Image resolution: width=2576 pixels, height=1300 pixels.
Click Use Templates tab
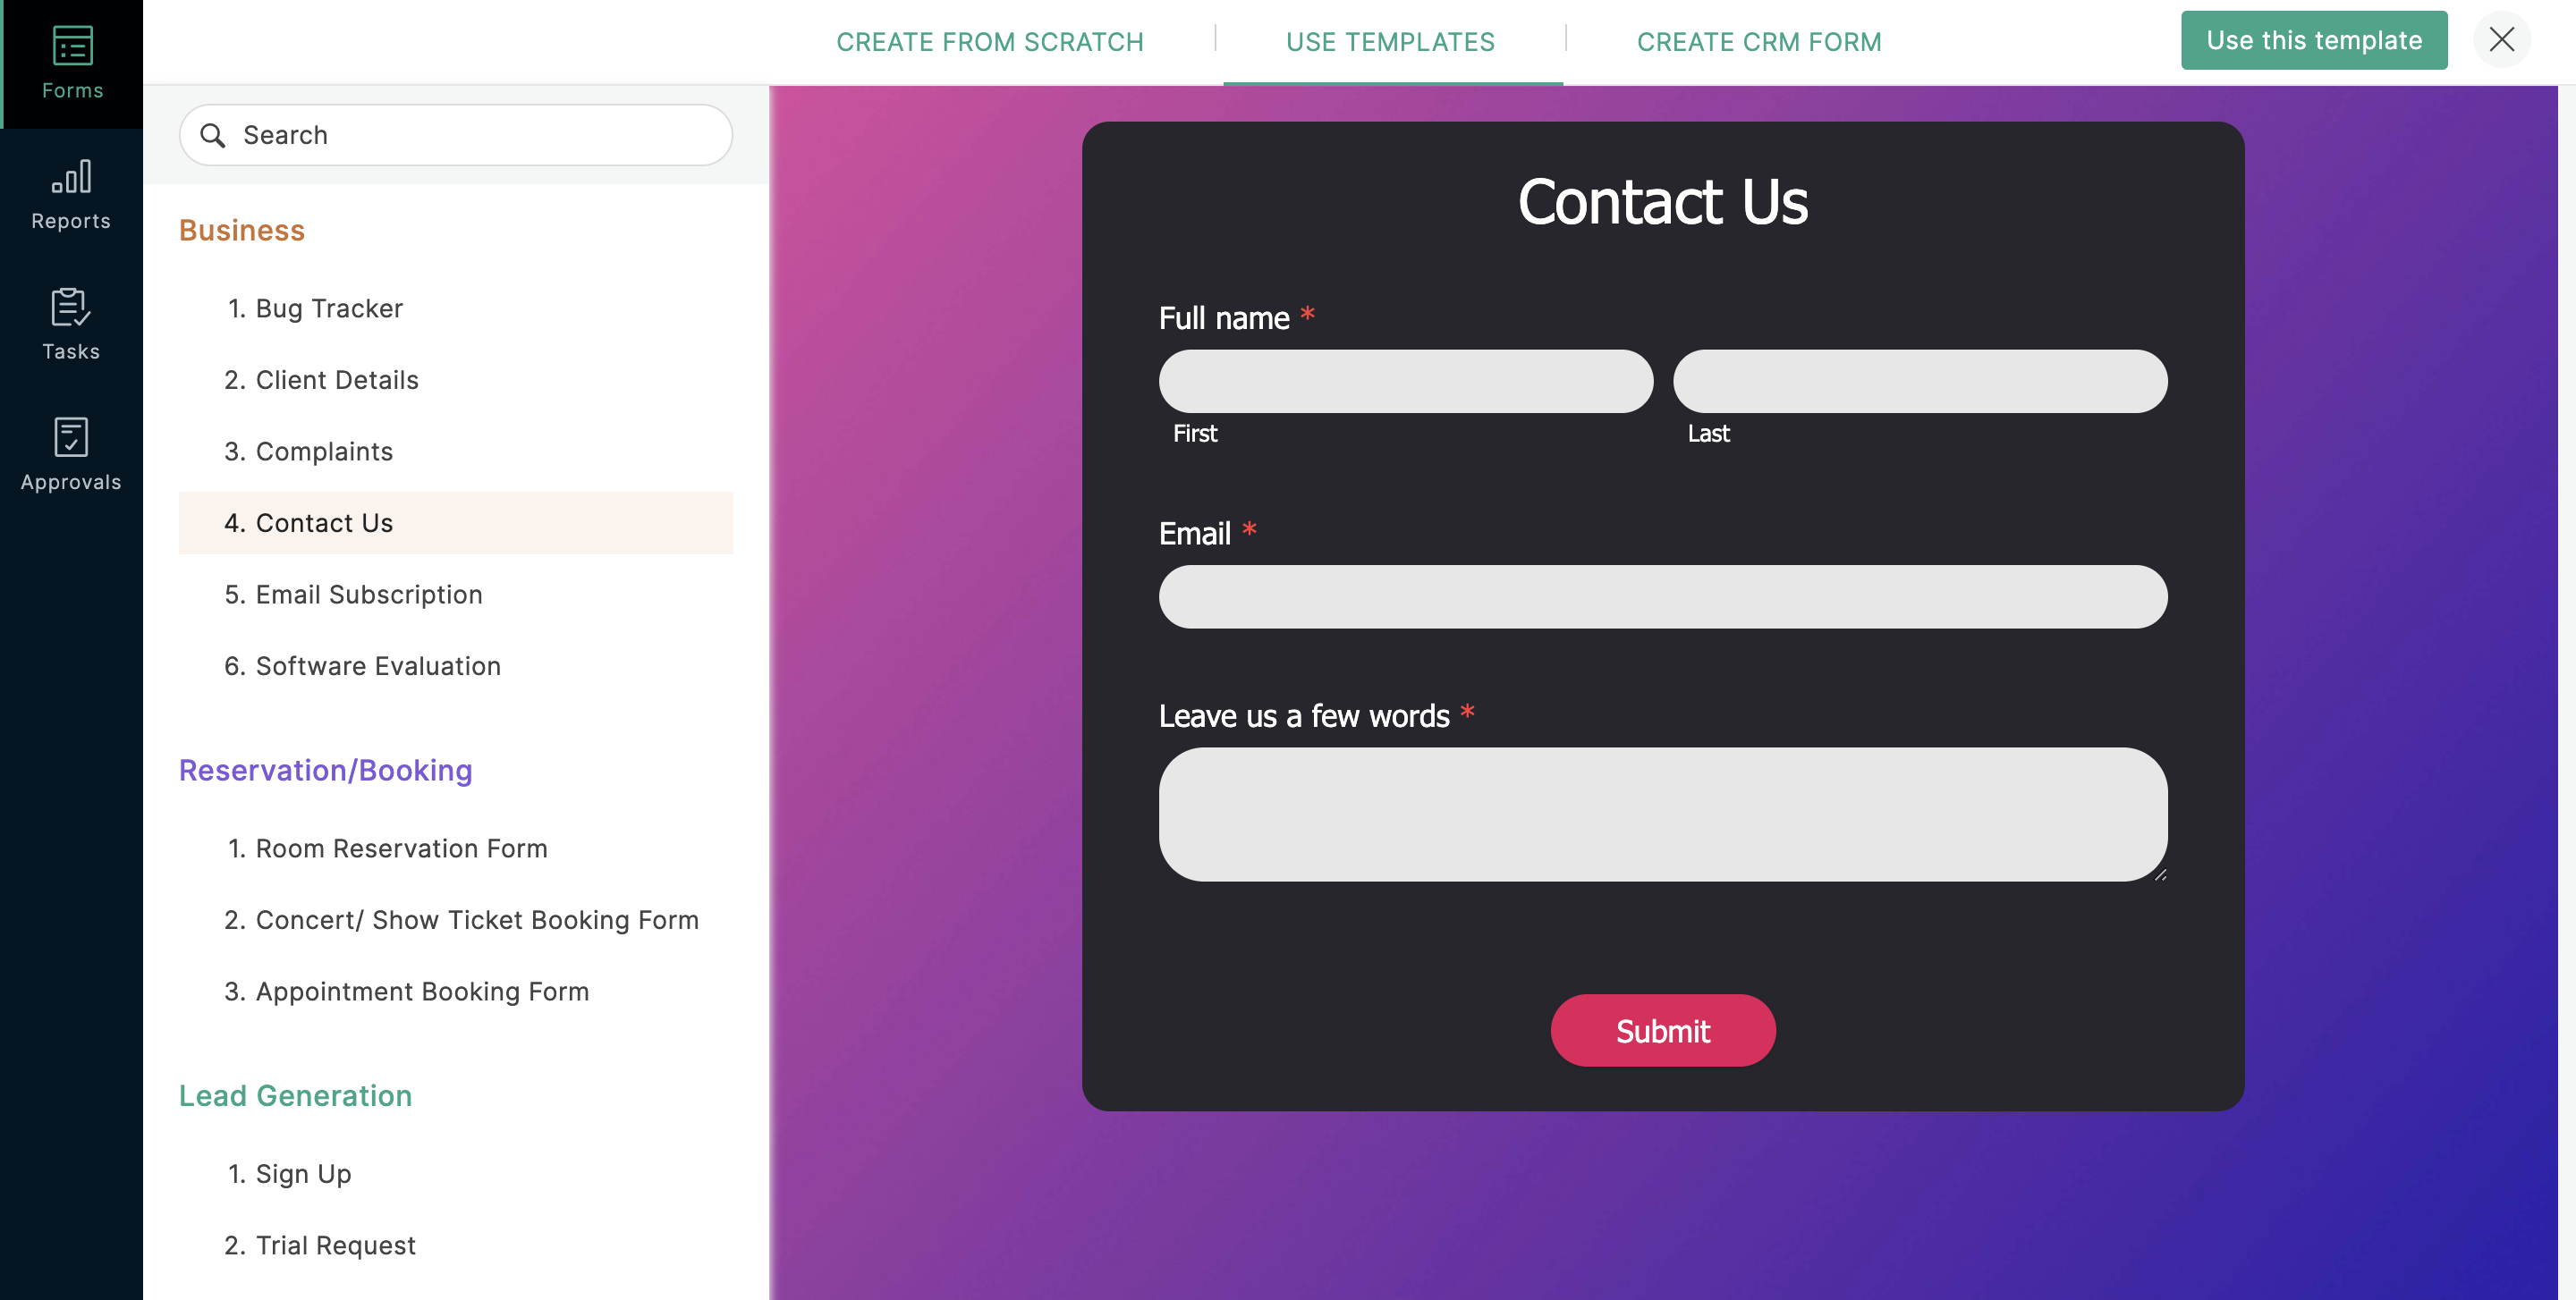pyautogui.click(x=1392, y=41)
